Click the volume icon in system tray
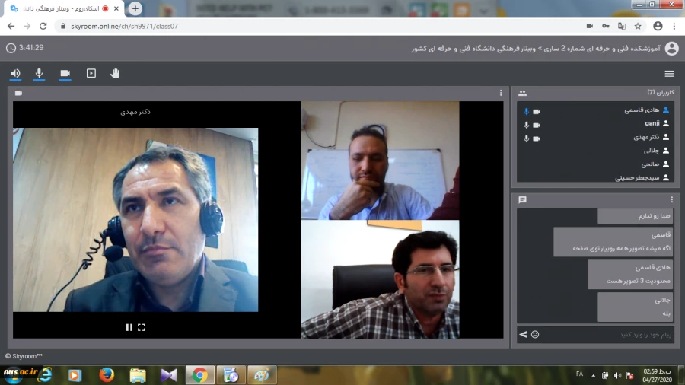Screen dimensions: 685x385 tap(617, 375)
